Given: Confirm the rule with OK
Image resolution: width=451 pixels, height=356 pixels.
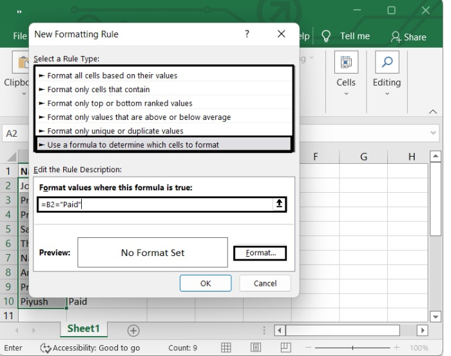Looking at the screenshot, I should [206, 283].
